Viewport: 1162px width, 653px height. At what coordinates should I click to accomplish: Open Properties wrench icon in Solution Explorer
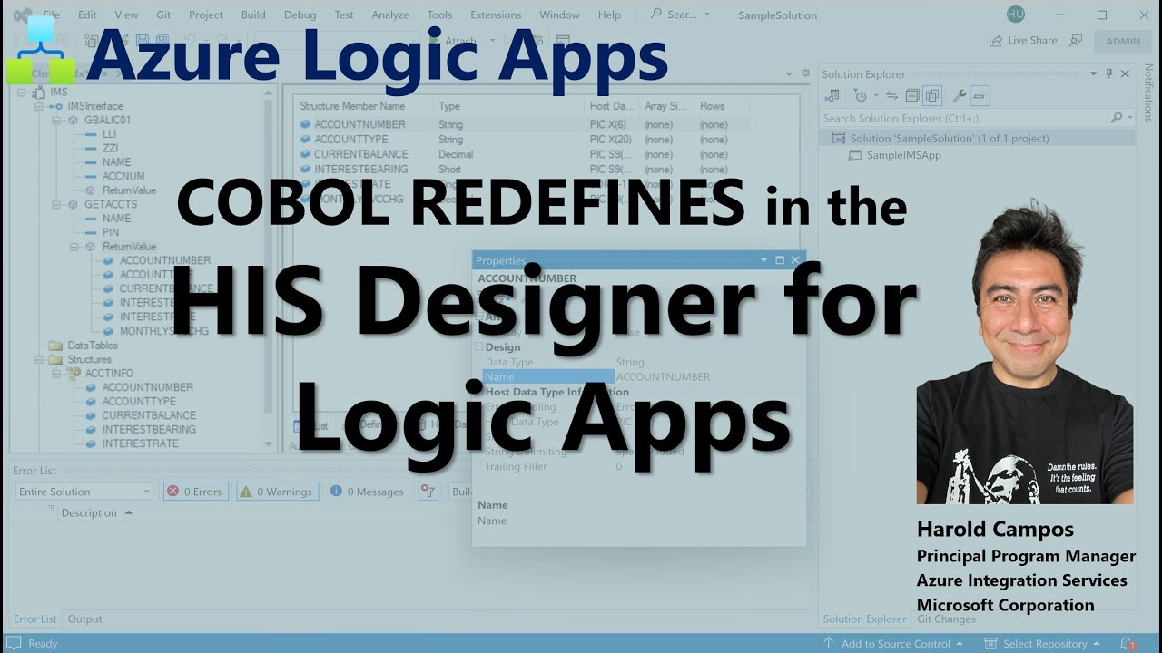959,95
